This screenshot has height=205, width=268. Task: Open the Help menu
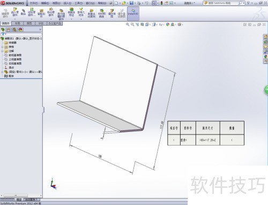click(x=102, y=3)
